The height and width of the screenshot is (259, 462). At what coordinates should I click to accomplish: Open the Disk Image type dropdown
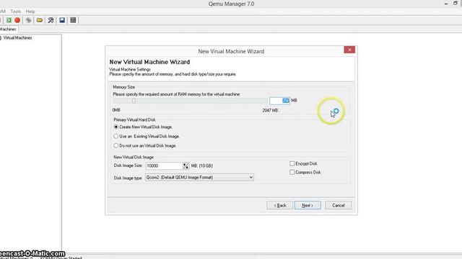tap(199, 178)
